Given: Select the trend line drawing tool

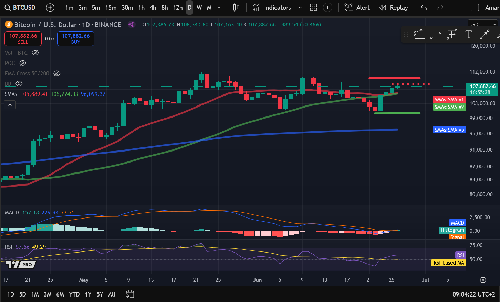Looking at the screenshot, I should [x=485, y=34].
